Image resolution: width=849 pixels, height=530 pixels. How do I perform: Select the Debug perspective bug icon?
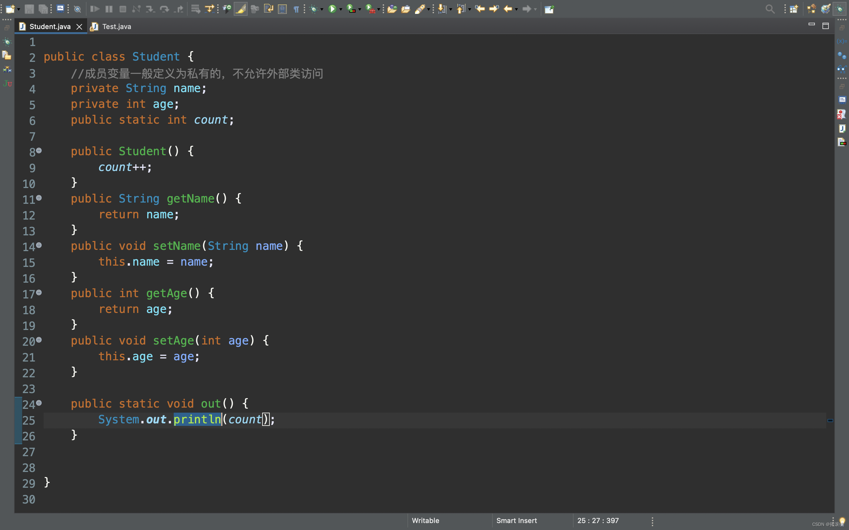[840, 9]
